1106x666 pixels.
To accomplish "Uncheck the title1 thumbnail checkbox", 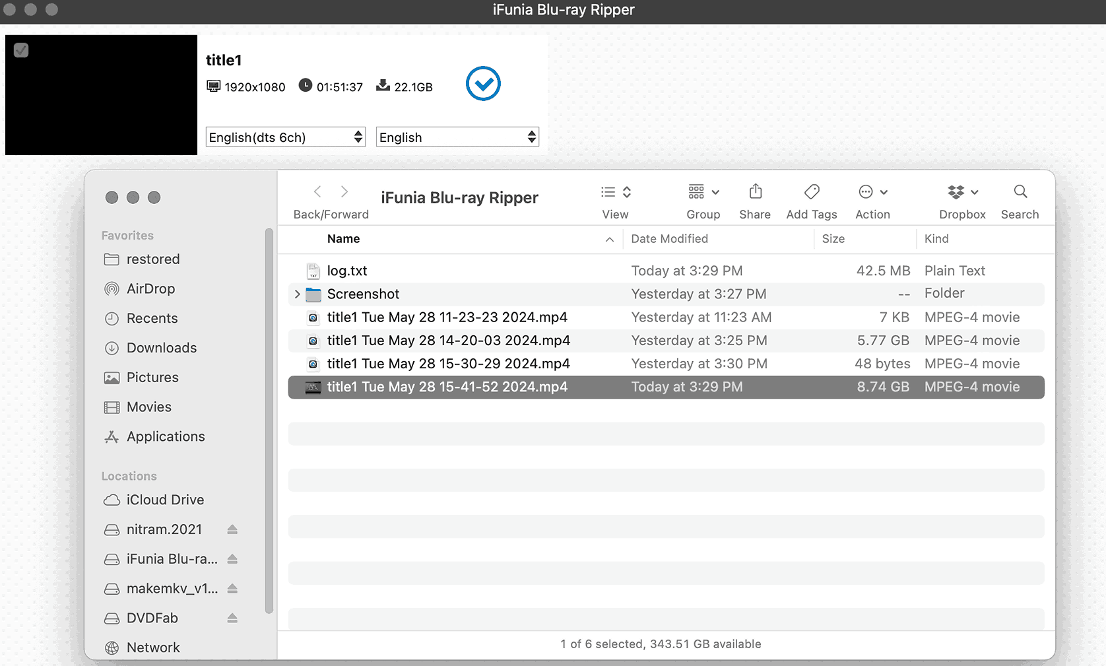I will tap(21, 50).
